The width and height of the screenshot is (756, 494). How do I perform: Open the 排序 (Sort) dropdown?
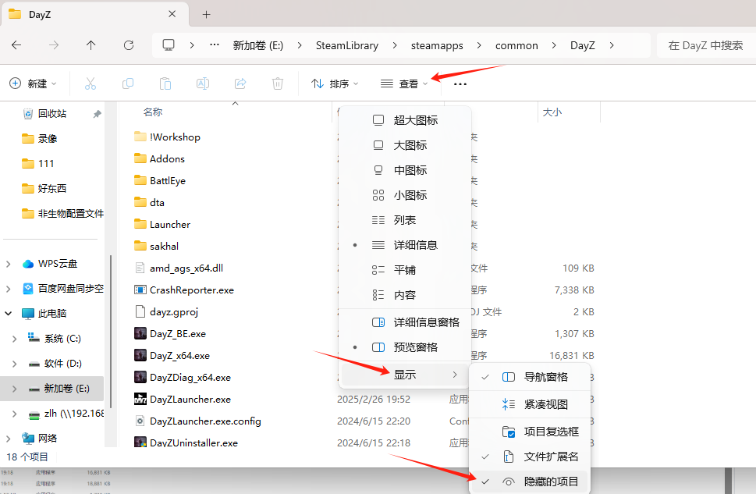[x=335, y=84]
